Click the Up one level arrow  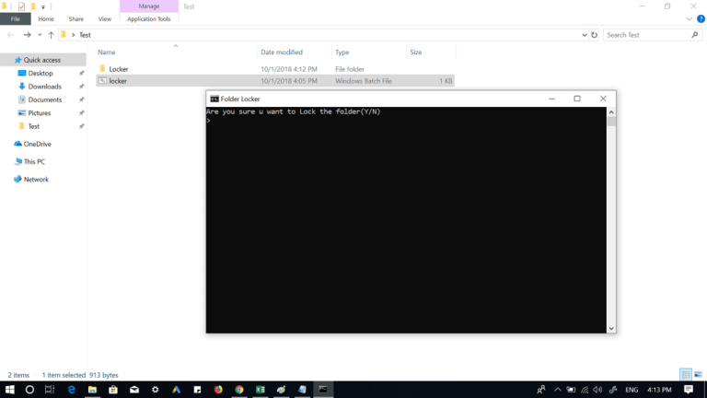coord(52,35)
